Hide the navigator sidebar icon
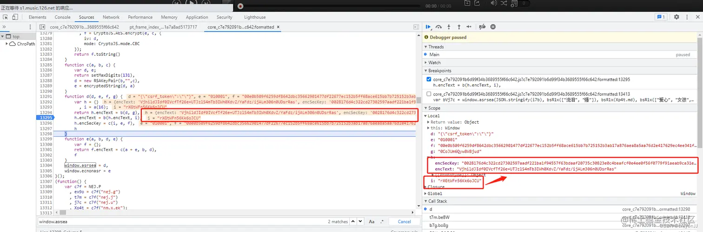Image resolution: width=703 pixels, height=232 pixels. click(42, 27)
